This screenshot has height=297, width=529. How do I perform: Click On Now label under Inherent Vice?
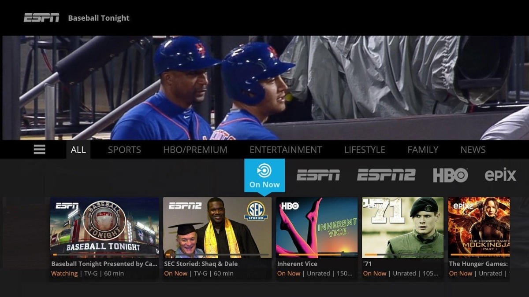(x=289, y=273)
